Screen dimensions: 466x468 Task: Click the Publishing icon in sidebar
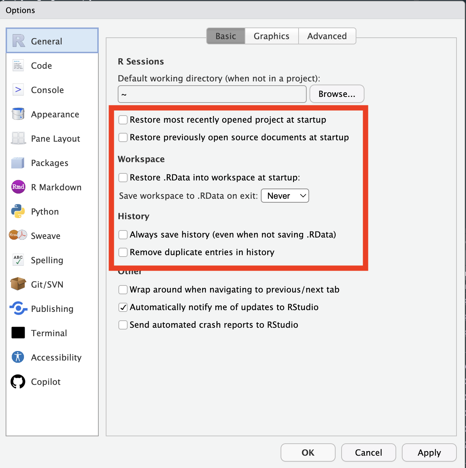click(x=18, y=308)
